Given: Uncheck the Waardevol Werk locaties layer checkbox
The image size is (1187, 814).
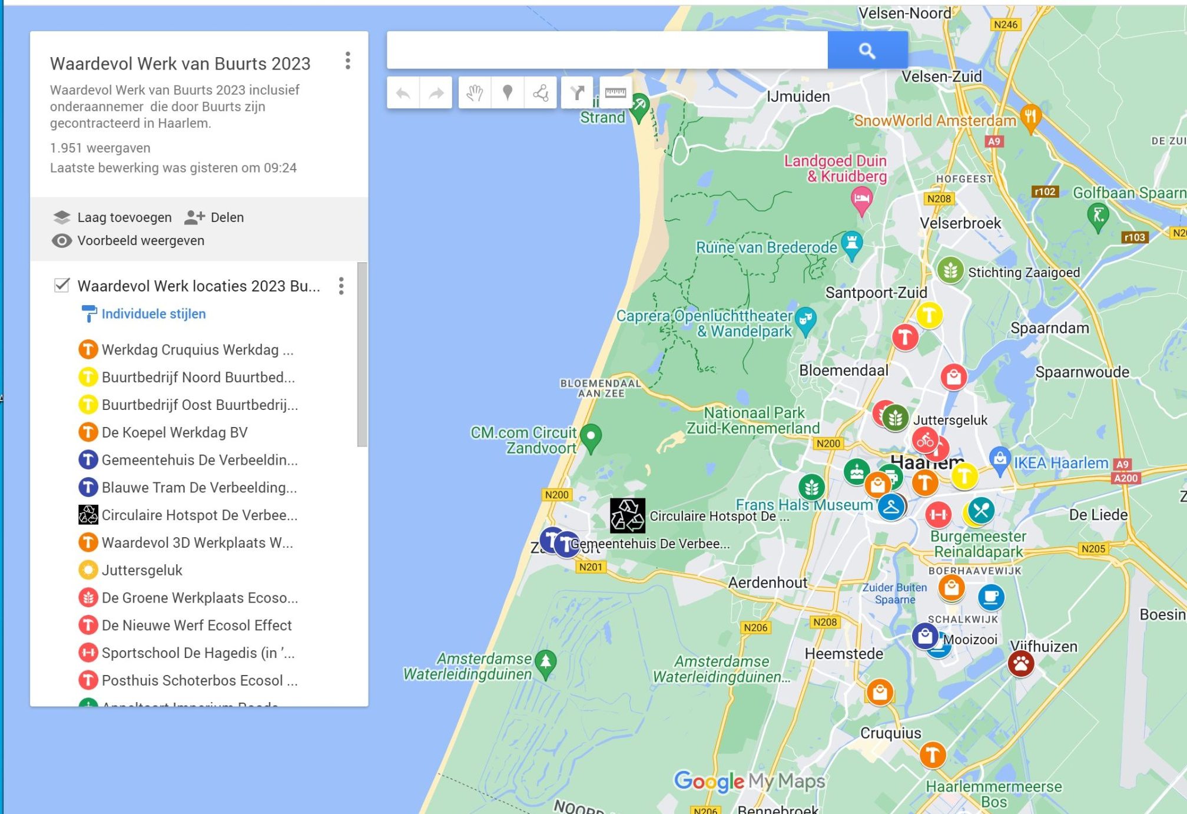Looking at the screenshot, I should click(62, 286).
